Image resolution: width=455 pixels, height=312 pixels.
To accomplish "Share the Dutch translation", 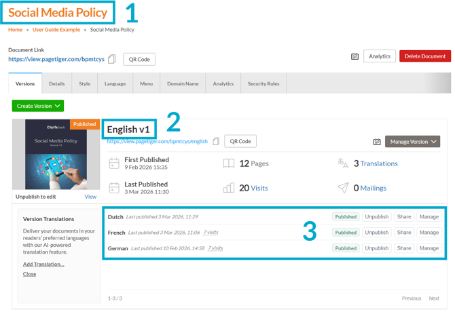I will (x=404, y=216).
